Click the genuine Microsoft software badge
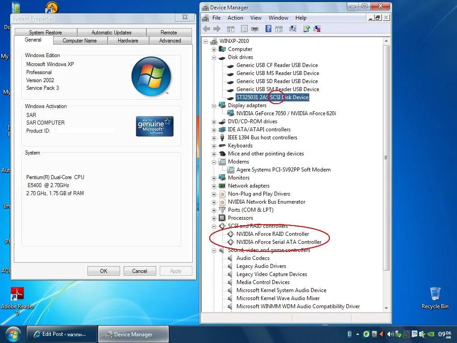This screenshot has width=457, height=343. click(154, 126)
